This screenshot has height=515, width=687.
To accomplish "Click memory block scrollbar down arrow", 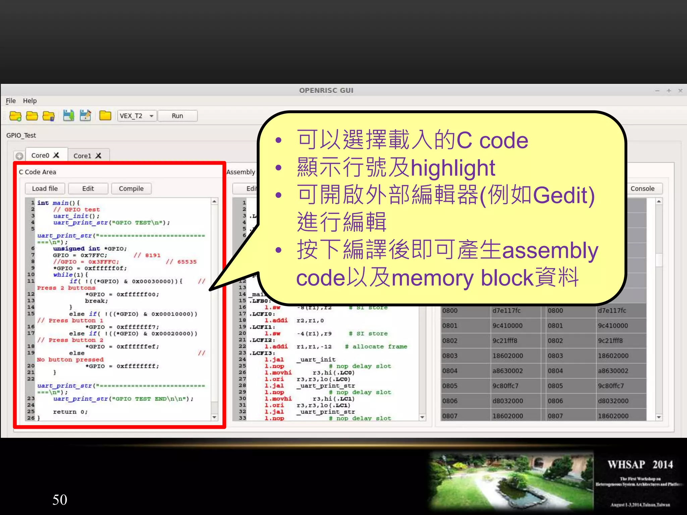I will point(659,417).
